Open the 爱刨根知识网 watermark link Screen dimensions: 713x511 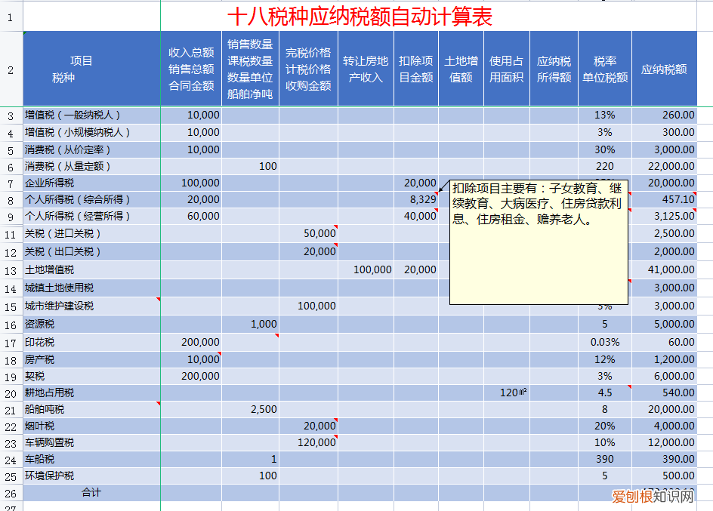click(x=652, y=496)
